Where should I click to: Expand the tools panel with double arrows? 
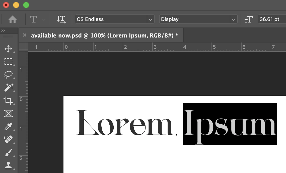(x=3, y=31)
